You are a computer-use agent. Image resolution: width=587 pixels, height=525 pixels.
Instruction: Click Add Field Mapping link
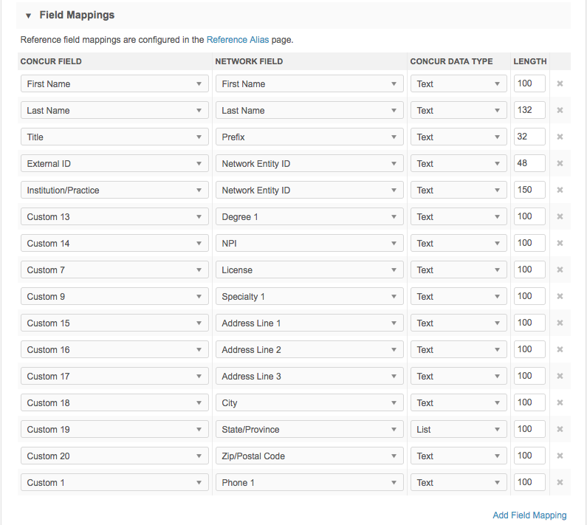tap(529, 515)
